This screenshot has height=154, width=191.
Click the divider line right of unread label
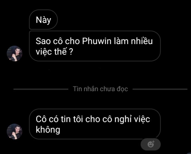[x=160, y=89]
